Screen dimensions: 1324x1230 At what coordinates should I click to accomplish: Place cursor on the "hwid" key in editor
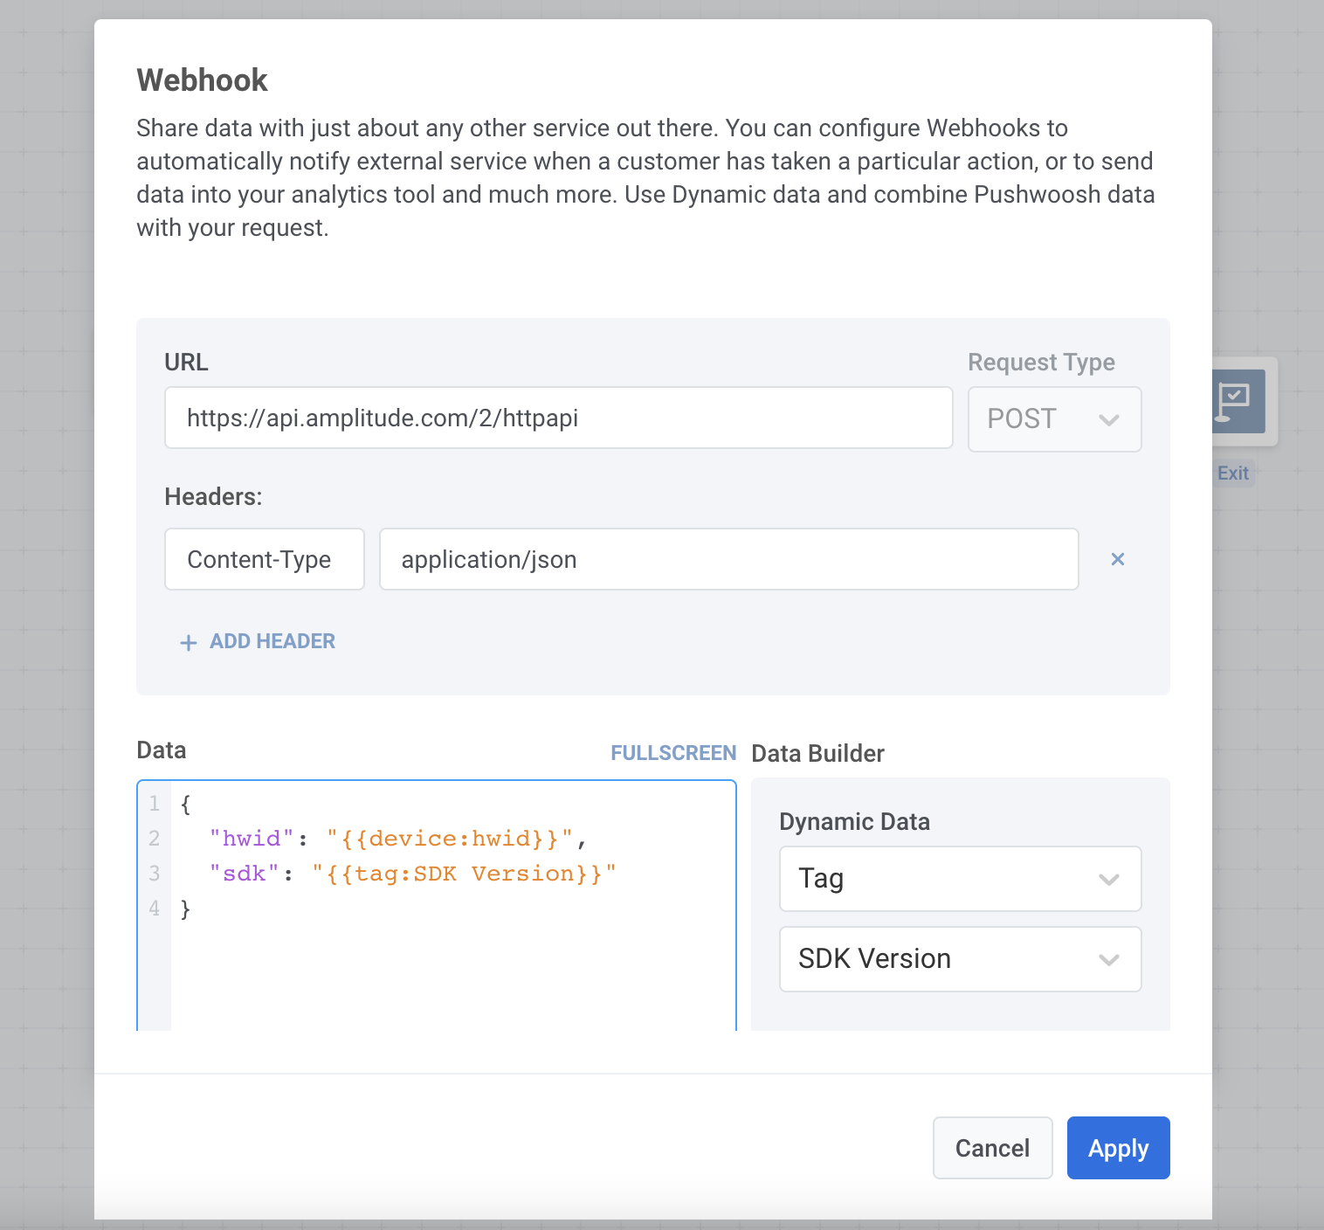tap(252, 839)
